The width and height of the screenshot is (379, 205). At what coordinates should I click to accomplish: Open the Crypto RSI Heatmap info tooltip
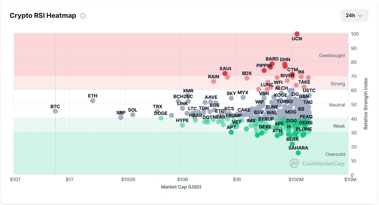(83, 15)
